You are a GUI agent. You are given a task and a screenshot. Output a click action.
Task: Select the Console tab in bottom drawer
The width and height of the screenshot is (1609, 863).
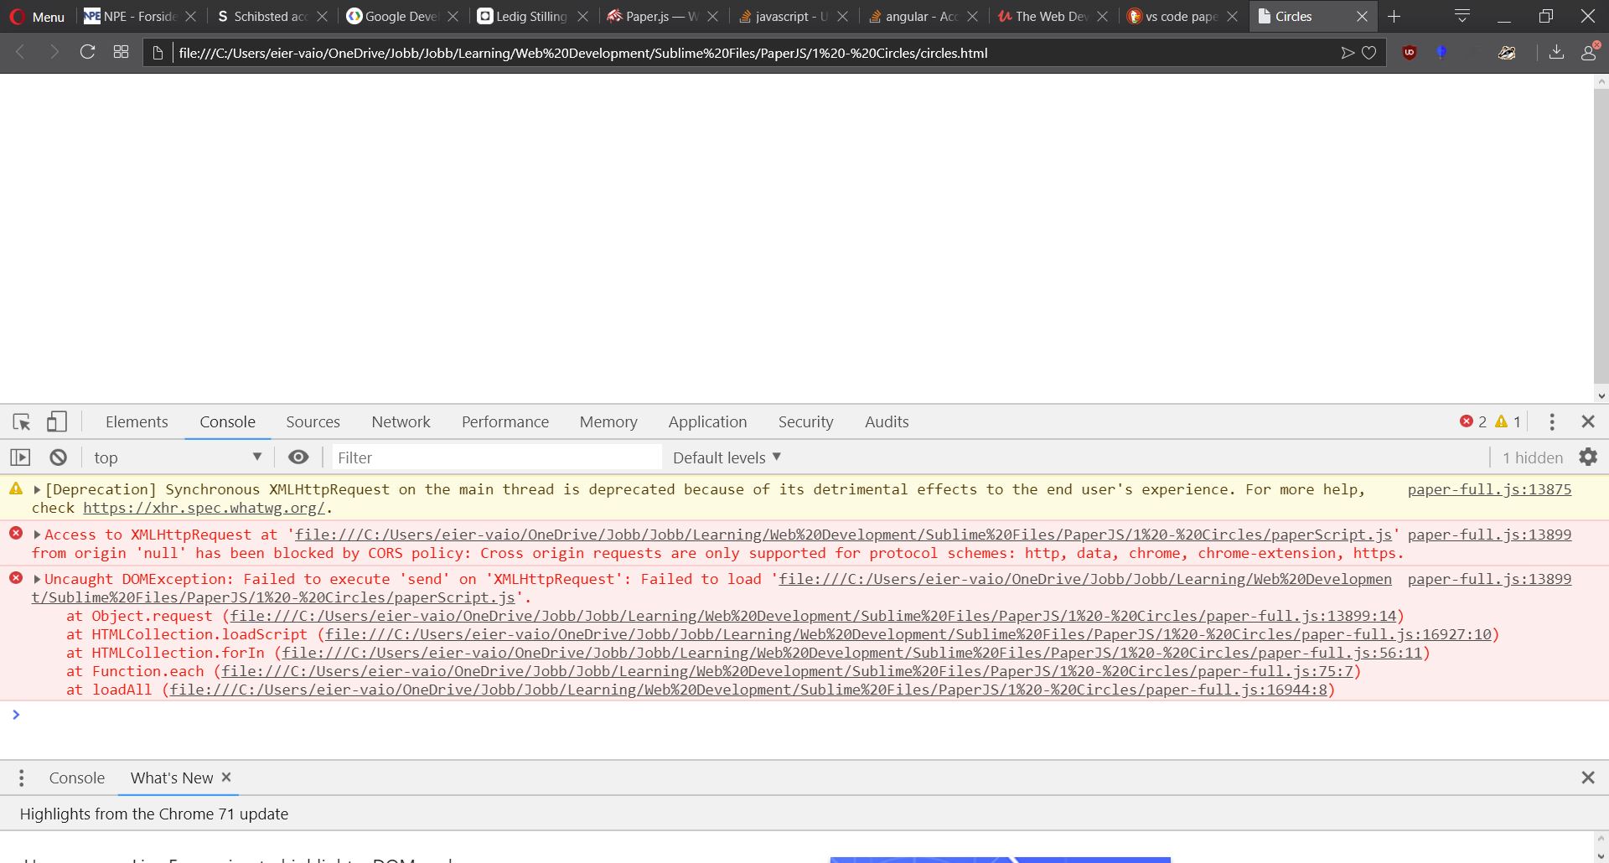pos(76,778)
